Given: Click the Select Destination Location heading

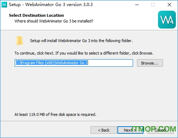Looking at the screenshot, I should click(x=36, y=15).
